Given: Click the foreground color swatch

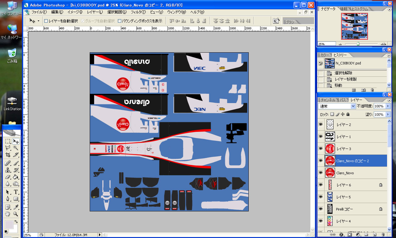Looking at the screenshot, I should pyautogui.click(x=8, y=224).
